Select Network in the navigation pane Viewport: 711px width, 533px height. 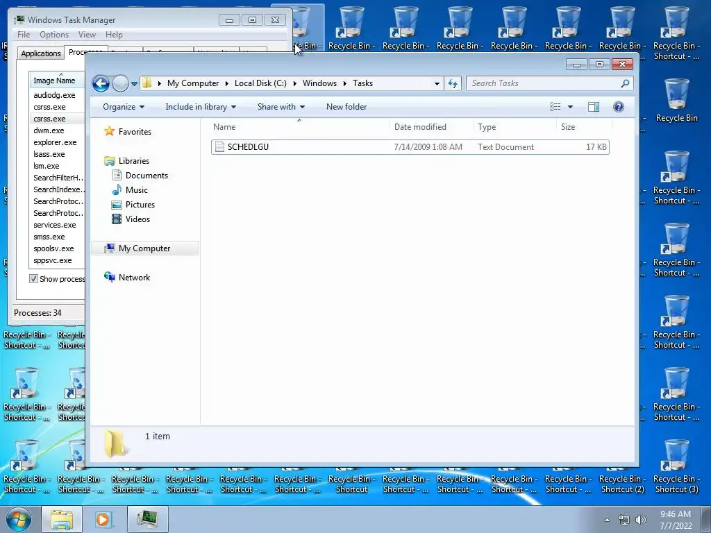tap(134, 278)
